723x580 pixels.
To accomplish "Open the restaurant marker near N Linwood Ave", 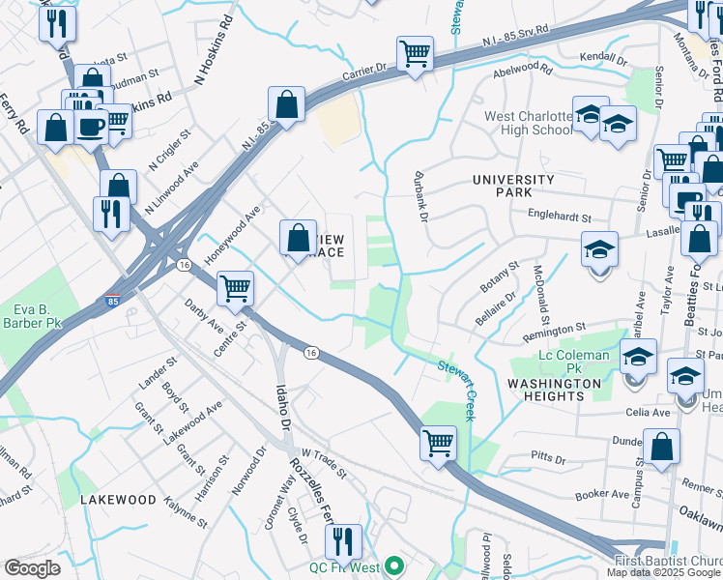I will click(111, 215).
